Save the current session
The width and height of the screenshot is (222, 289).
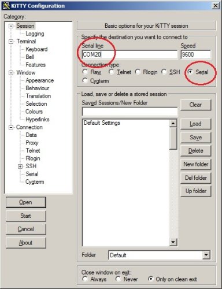(196, 138)
